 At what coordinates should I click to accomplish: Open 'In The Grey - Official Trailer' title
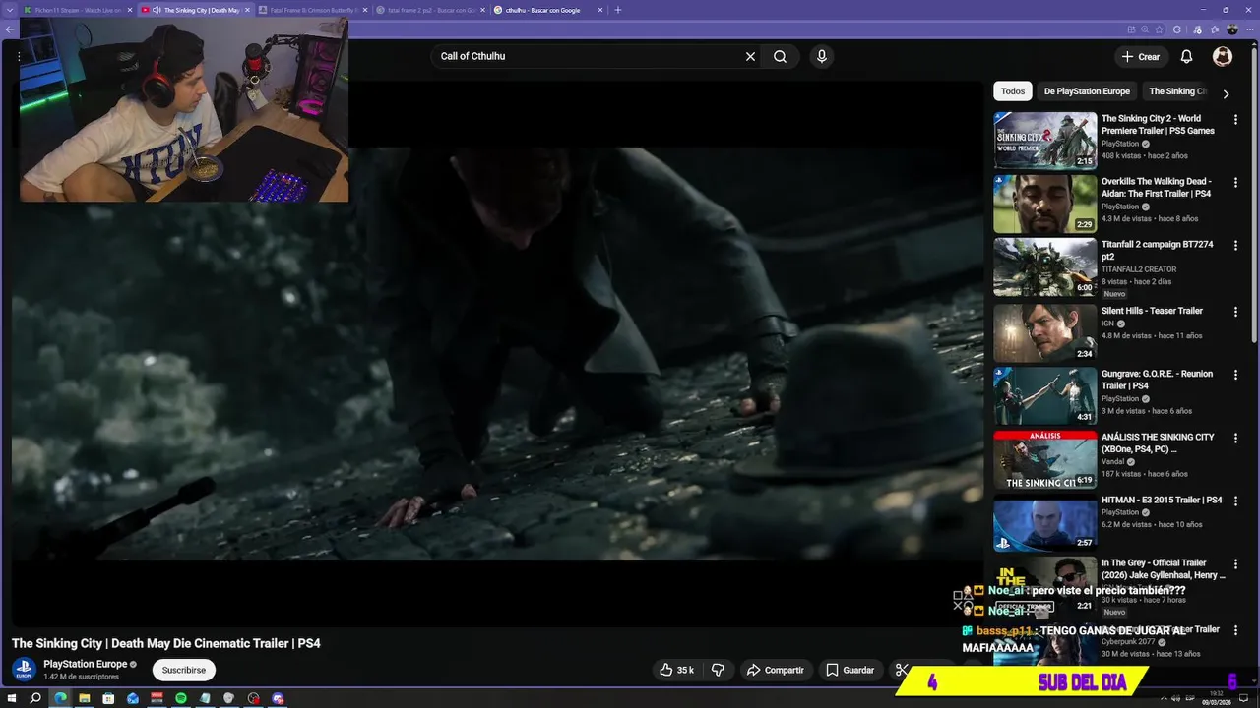pos(1163,569)
